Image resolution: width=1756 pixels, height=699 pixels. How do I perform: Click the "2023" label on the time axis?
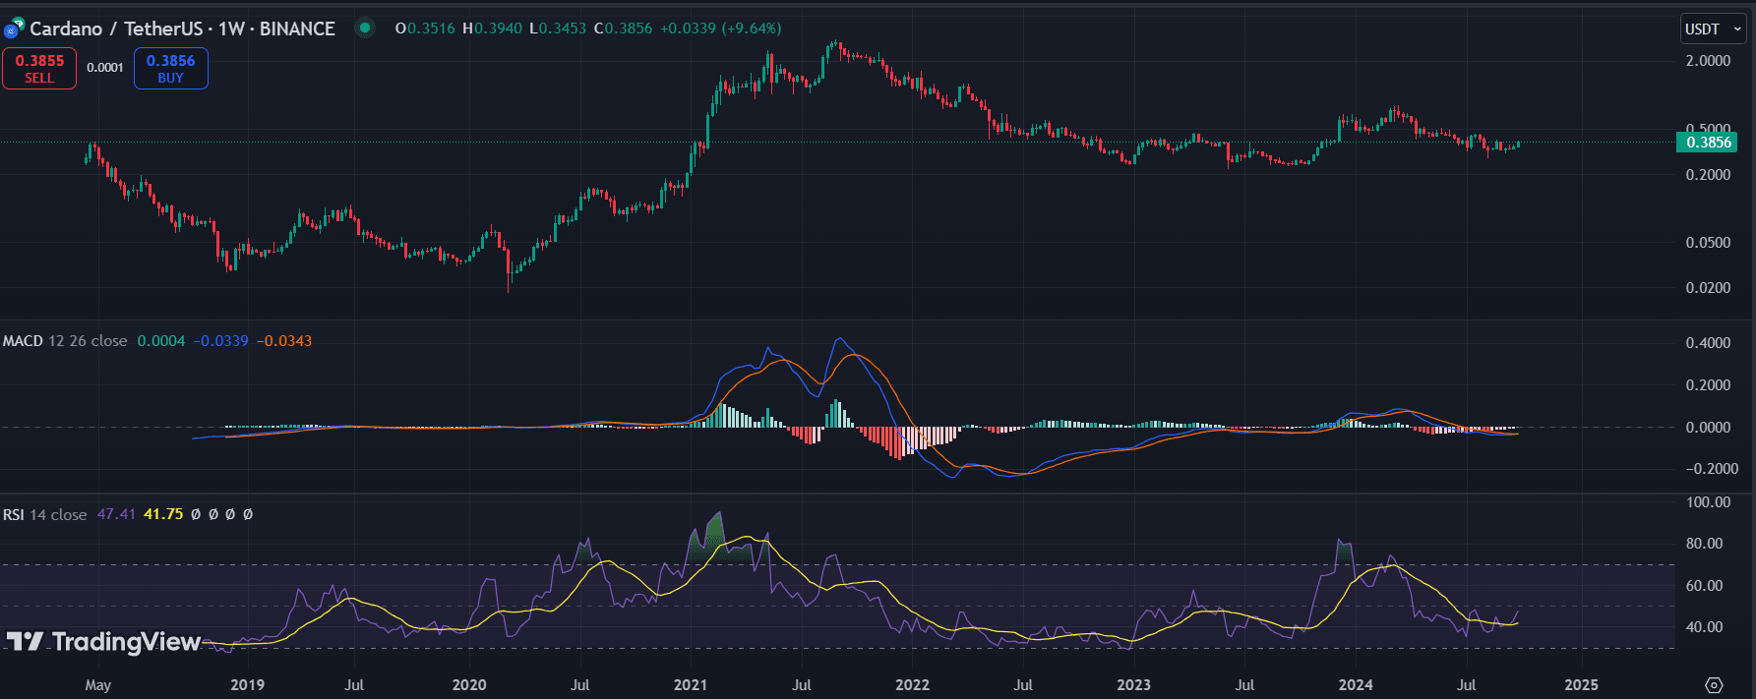pyautogui.click(x=1133, y=685)
